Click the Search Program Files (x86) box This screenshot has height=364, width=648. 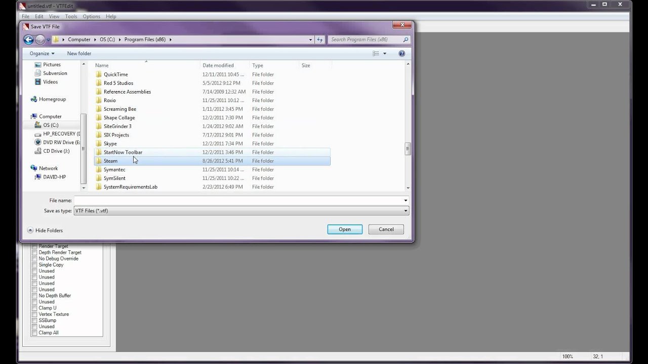(x=369, y=39)
